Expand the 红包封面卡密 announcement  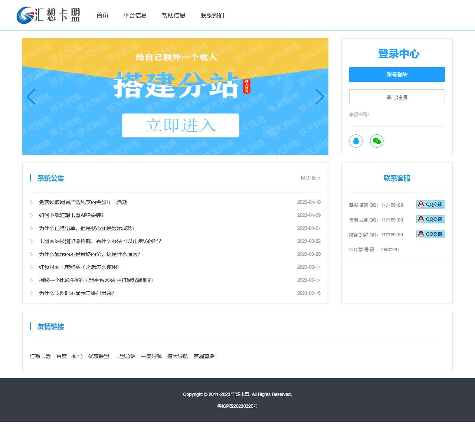tap(79, 267)
